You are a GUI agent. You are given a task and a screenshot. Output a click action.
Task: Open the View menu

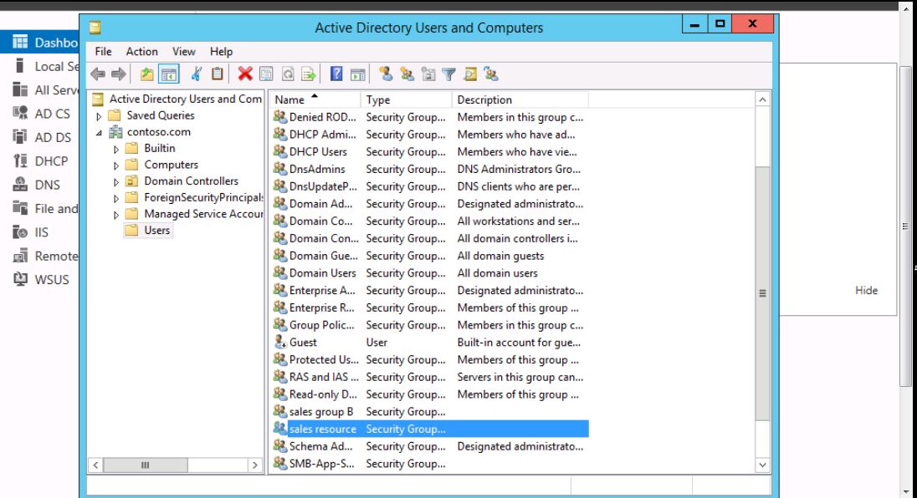(183, 52)
